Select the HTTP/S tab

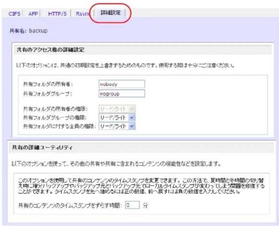pos(57,14)
